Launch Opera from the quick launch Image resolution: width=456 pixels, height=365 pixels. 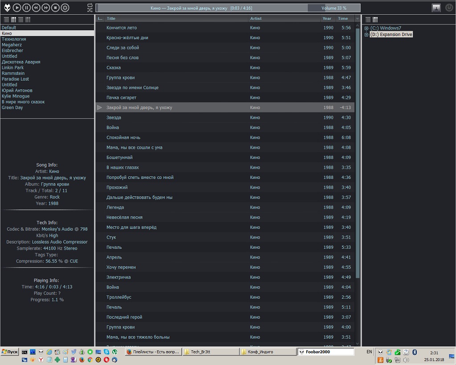[x=106, y=360]
